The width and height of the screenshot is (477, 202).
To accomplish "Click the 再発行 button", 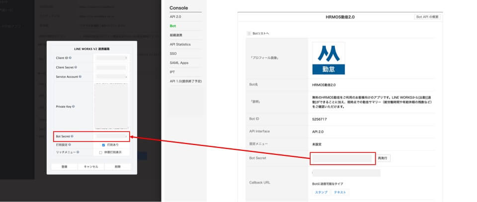I will (x=384, y=158).
